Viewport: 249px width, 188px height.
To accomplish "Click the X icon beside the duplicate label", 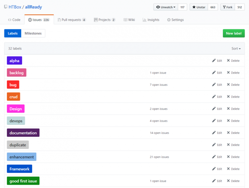I will [x=228, y=145].
